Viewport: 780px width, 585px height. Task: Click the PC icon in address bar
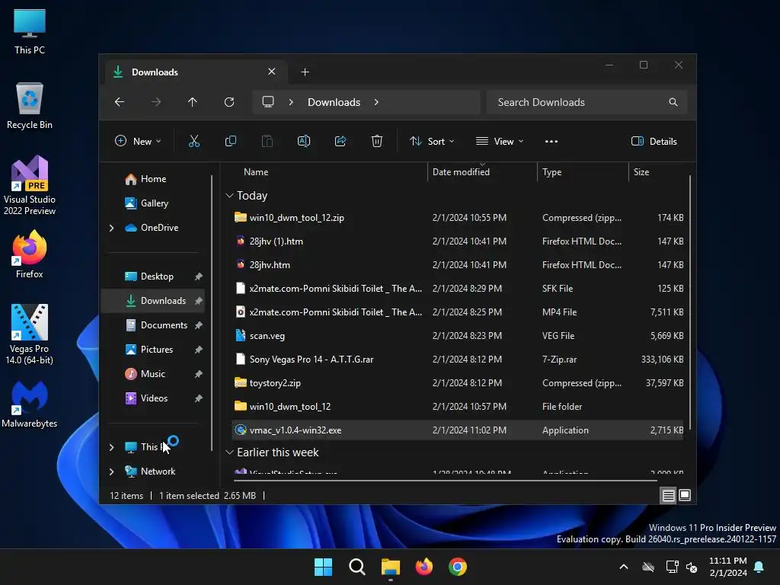[268, 102]
